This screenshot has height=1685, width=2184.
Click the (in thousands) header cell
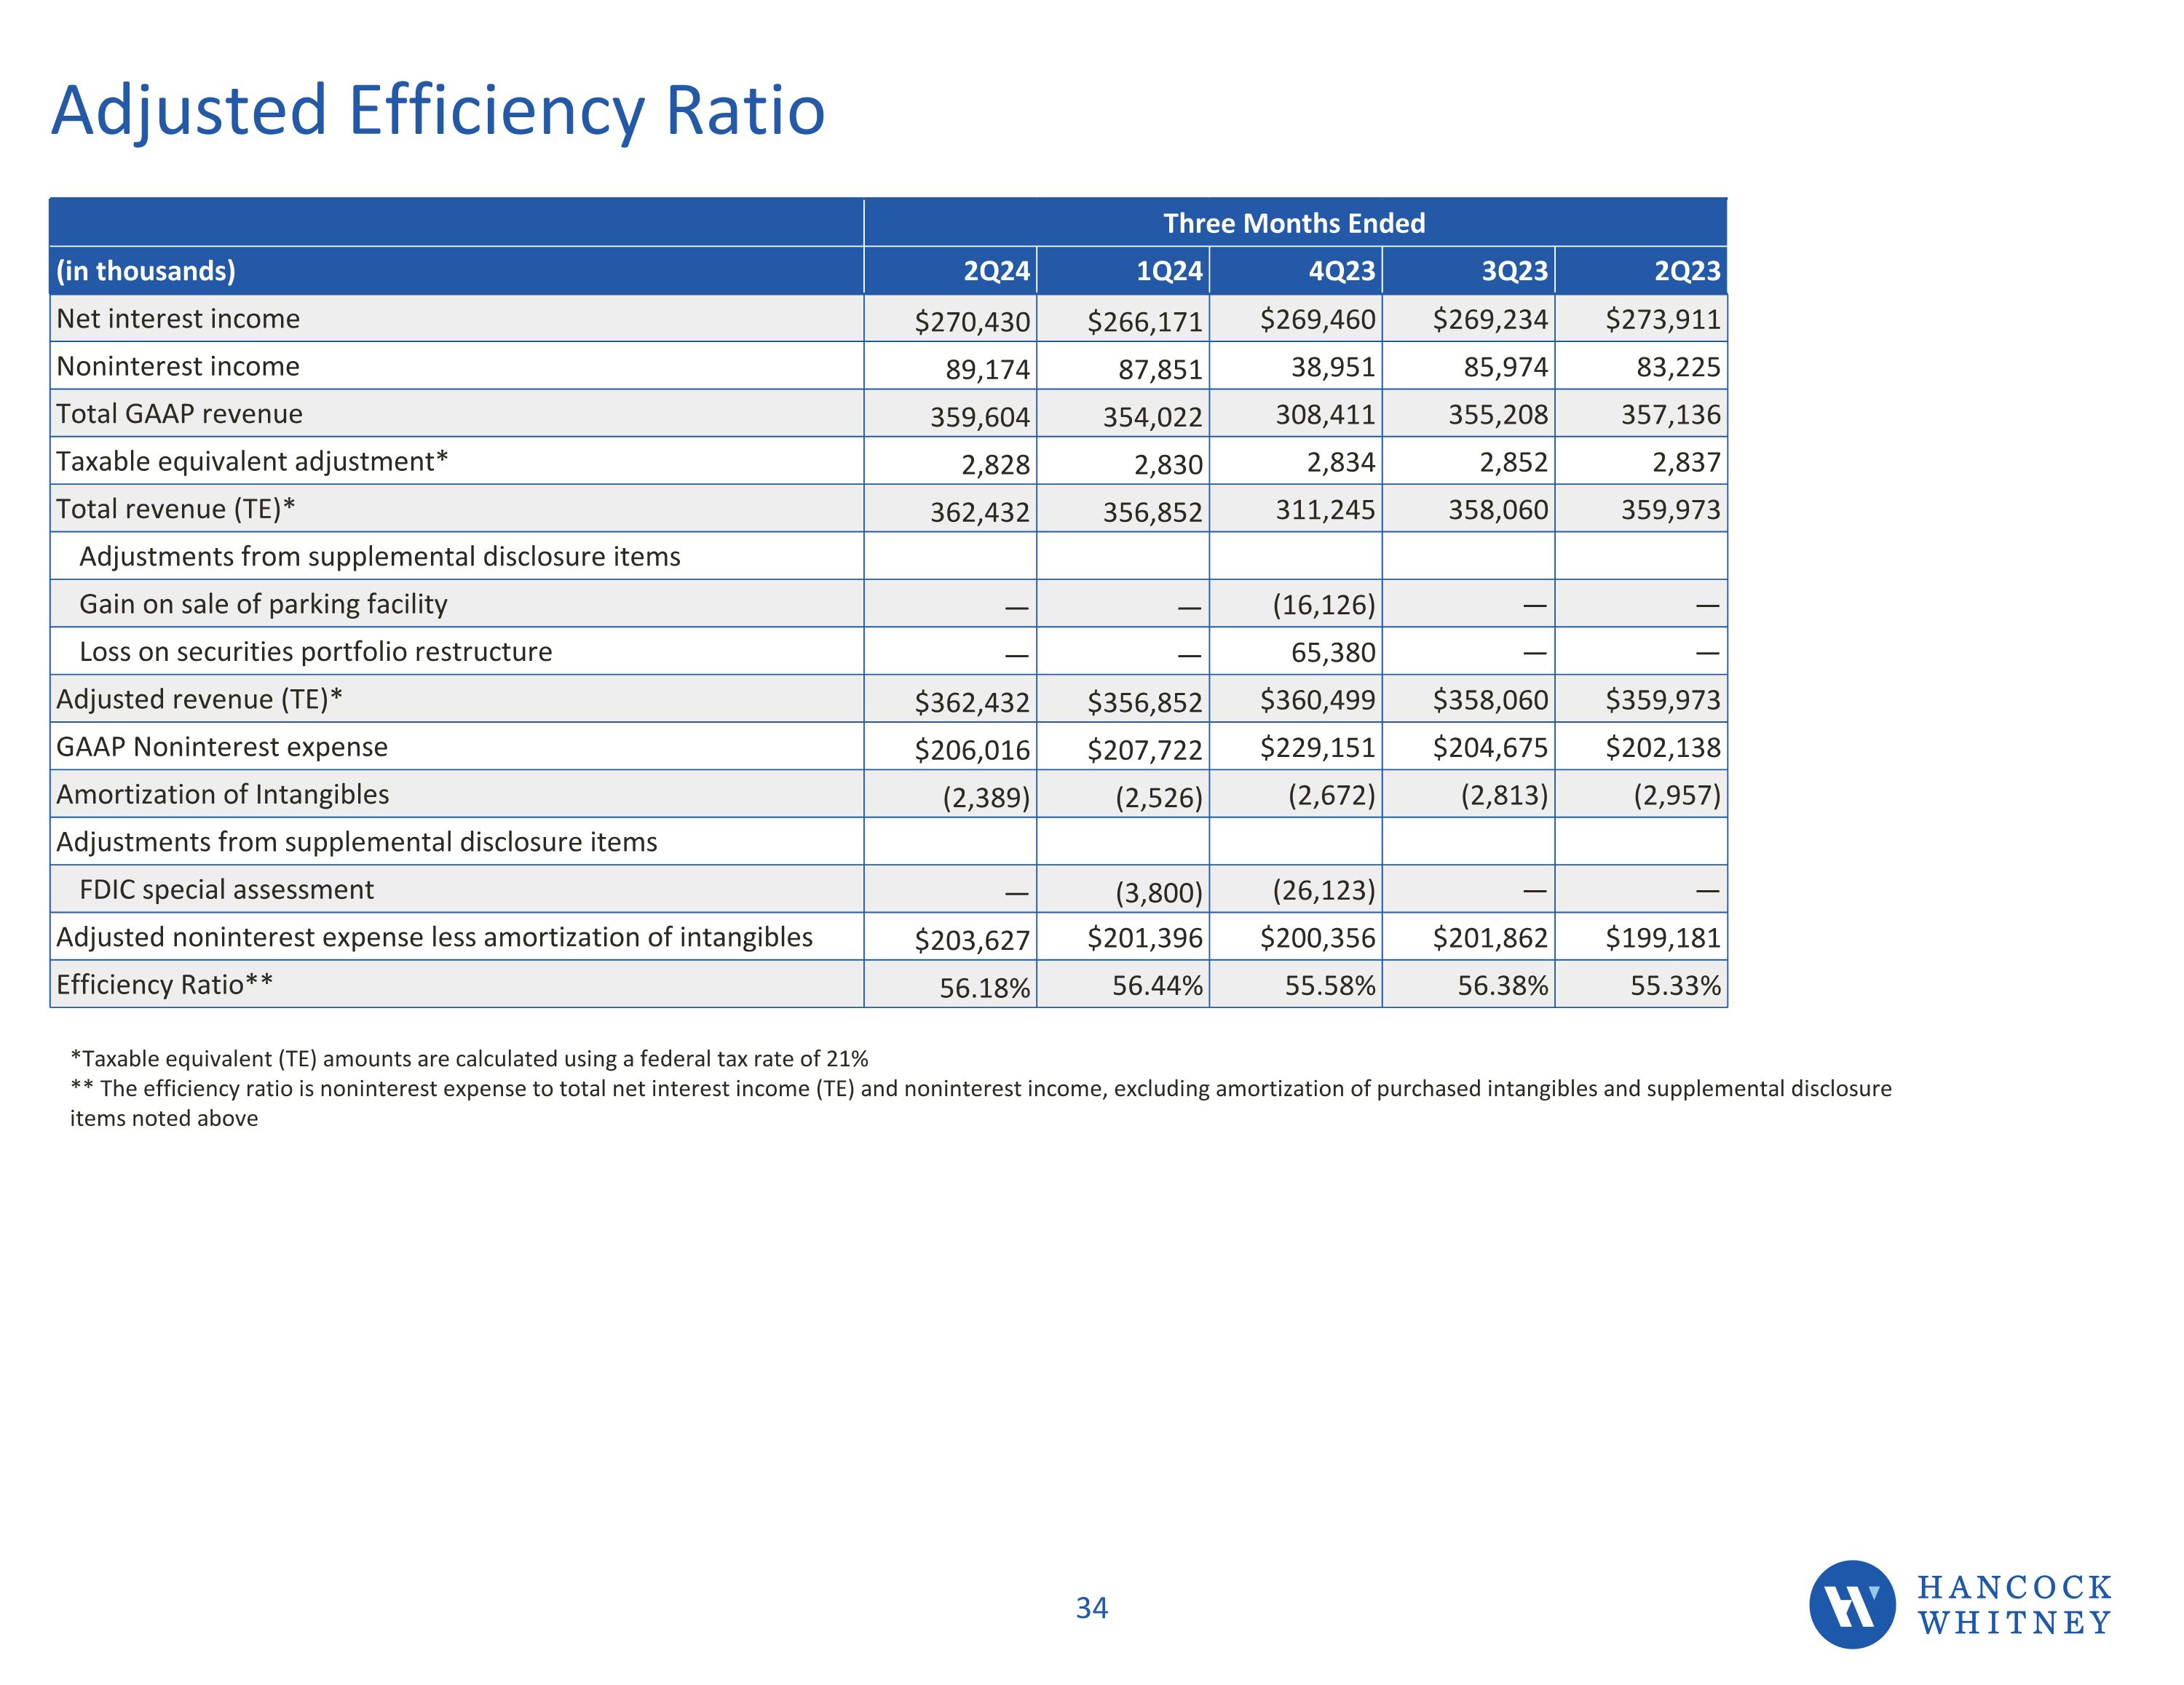click(146, 271)
